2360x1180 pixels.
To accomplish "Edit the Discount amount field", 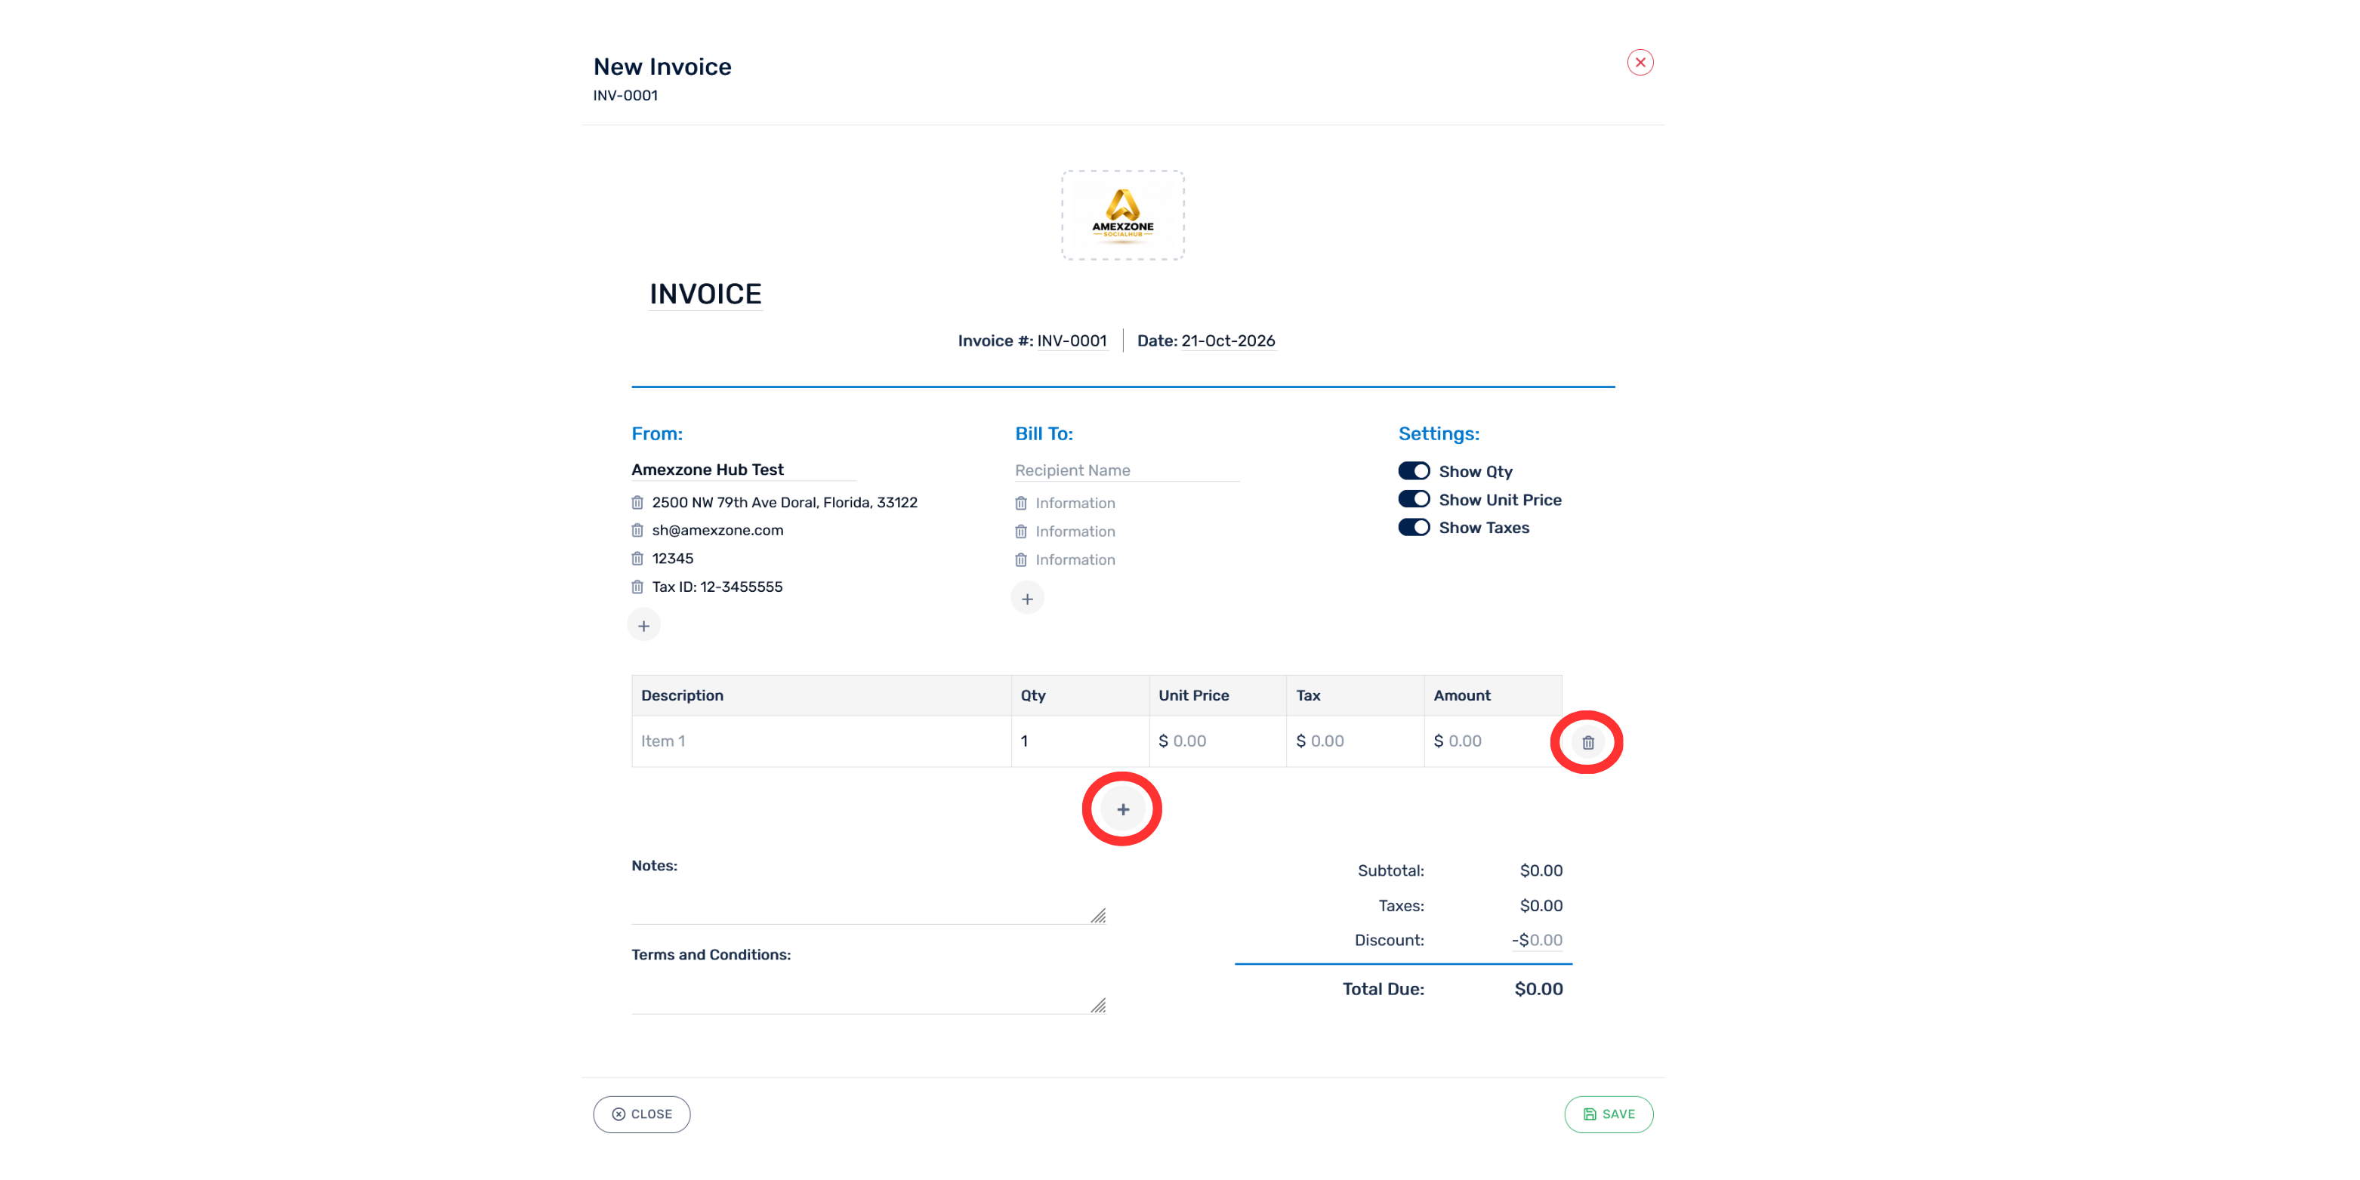I will click(x=1538, y=940).
